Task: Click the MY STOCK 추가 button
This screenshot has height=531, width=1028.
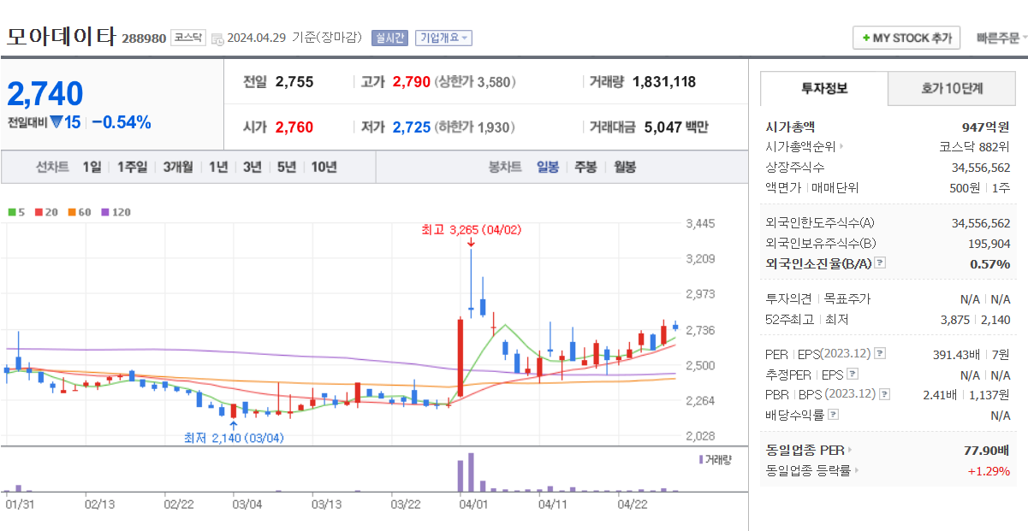Action: 906,38
